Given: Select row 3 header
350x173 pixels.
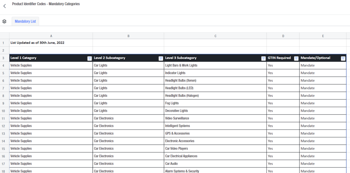Looking at the screenshot, I should click(x=5, y=58).
